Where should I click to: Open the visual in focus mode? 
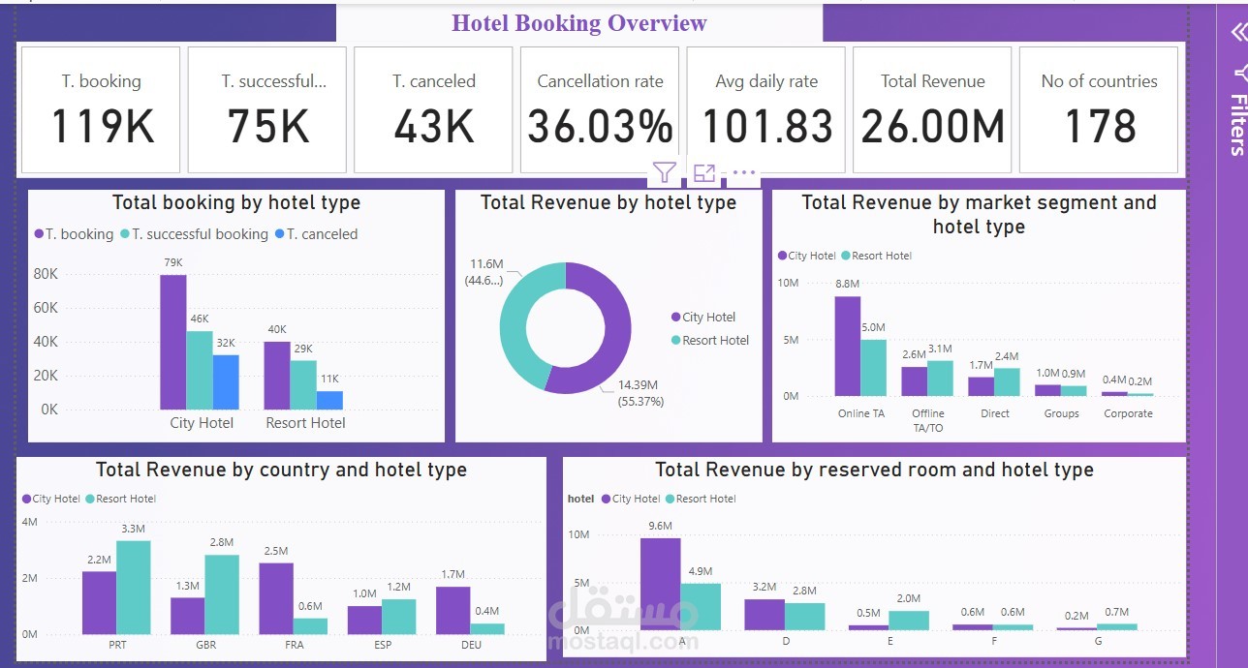point(704,172)
